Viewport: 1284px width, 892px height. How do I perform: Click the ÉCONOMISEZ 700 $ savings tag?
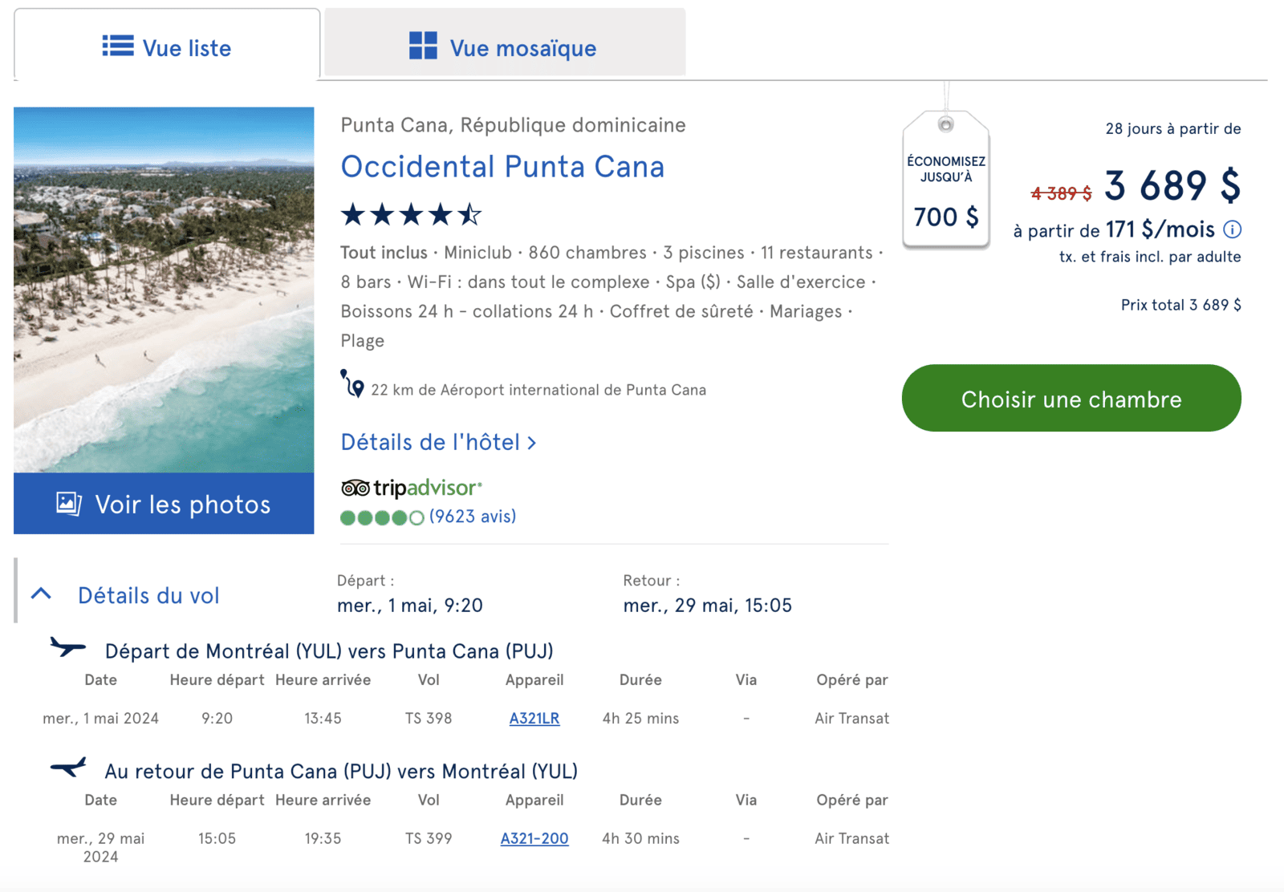tap(946, 180)
